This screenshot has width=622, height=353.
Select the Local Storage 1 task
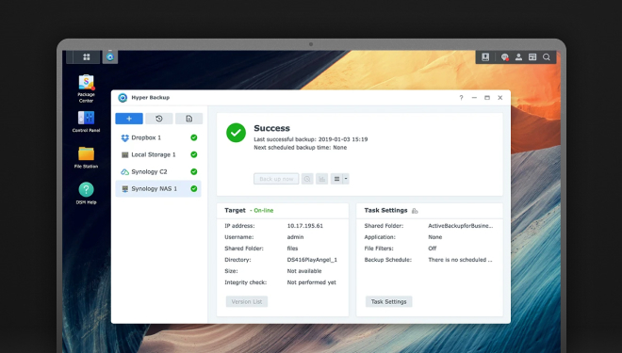click(x=158, y=154)
